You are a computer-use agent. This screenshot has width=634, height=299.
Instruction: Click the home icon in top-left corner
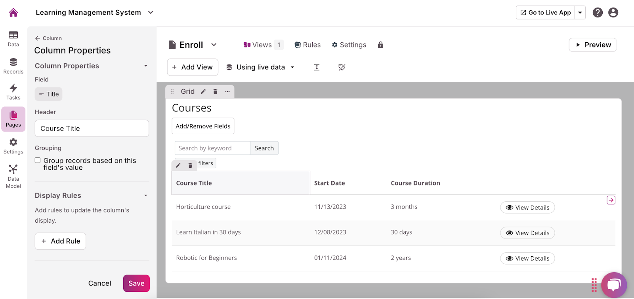click(x=13, y=13)
